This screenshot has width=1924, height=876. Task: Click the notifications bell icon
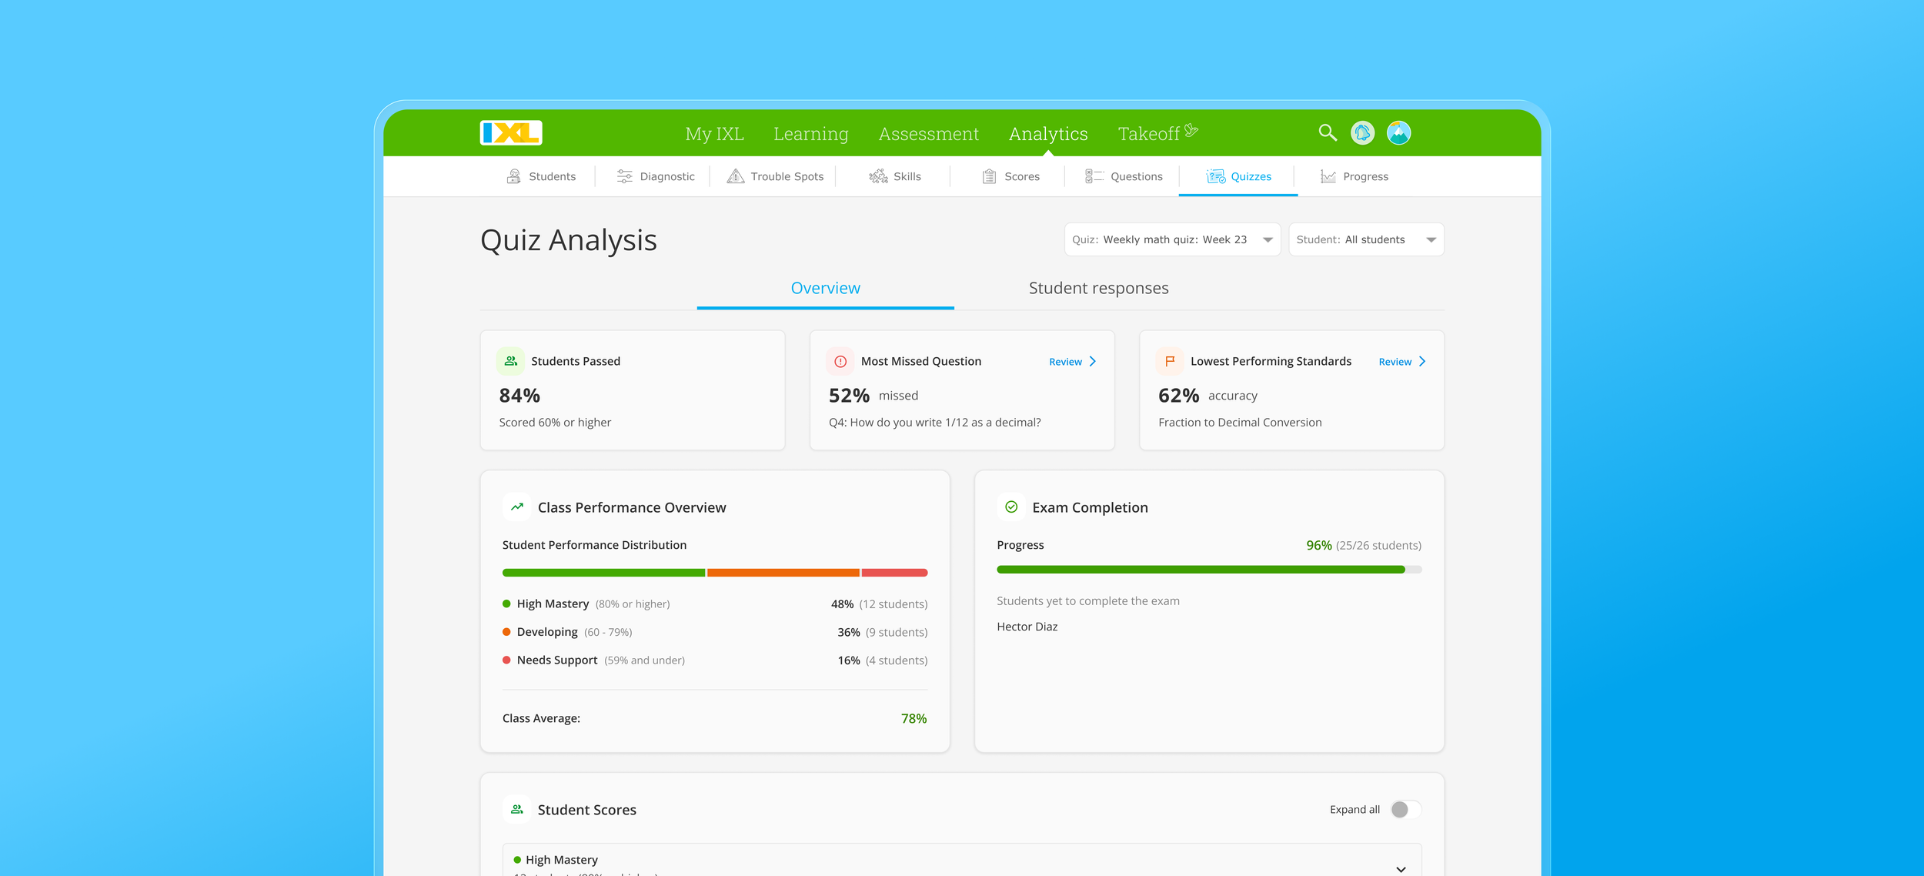coord(1362,133)
